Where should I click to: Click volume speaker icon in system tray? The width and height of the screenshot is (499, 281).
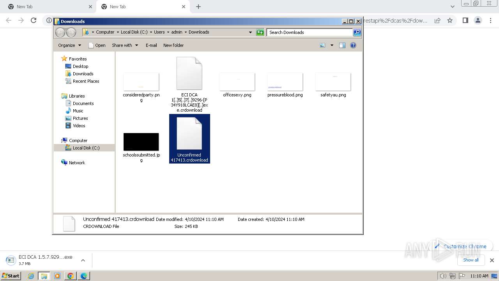(443, 276)
